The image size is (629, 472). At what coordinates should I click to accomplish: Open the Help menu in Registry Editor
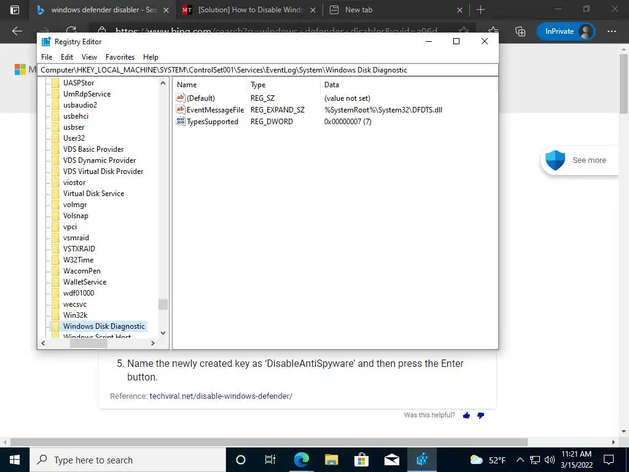click(x=150, y=57)
